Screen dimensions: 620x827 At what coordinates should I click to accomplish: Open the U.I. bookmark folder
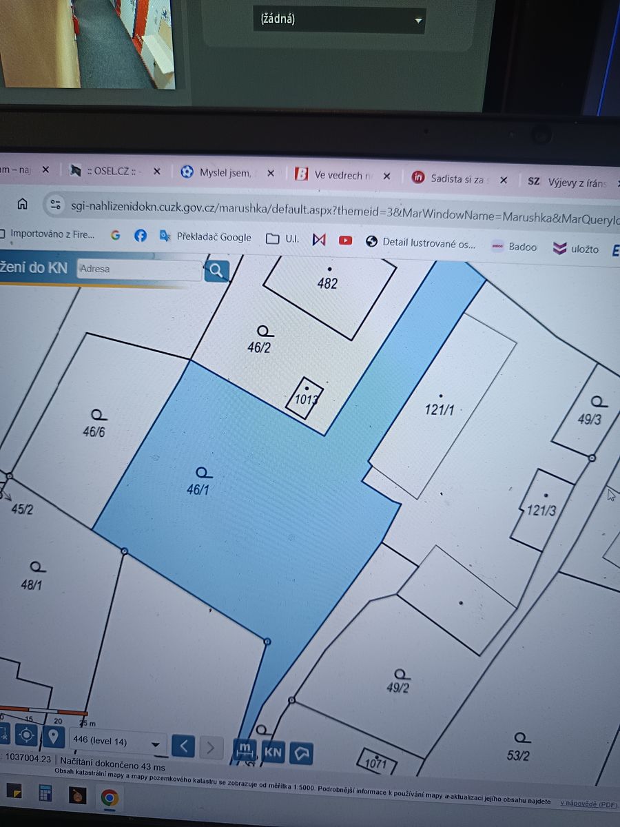[x=282, y=239]
